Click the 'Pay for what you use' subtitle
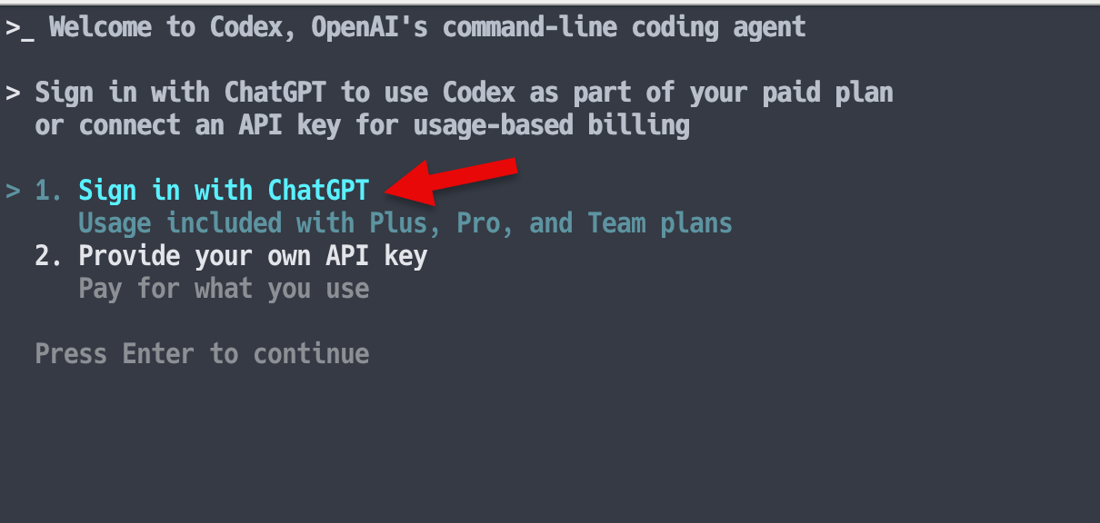The width and height of the screenshot is (1100, 523). pyautogui.click(x=223, y=288)
